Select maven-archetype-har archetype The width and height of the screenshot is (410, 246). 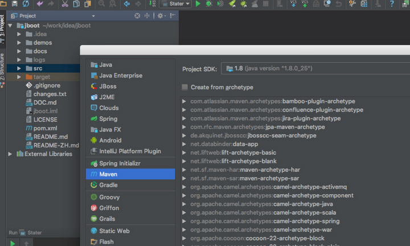(x=245, y=170)
